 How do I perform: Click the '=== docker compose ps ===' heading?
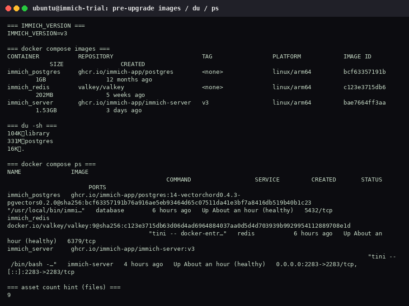click(52, 164)
